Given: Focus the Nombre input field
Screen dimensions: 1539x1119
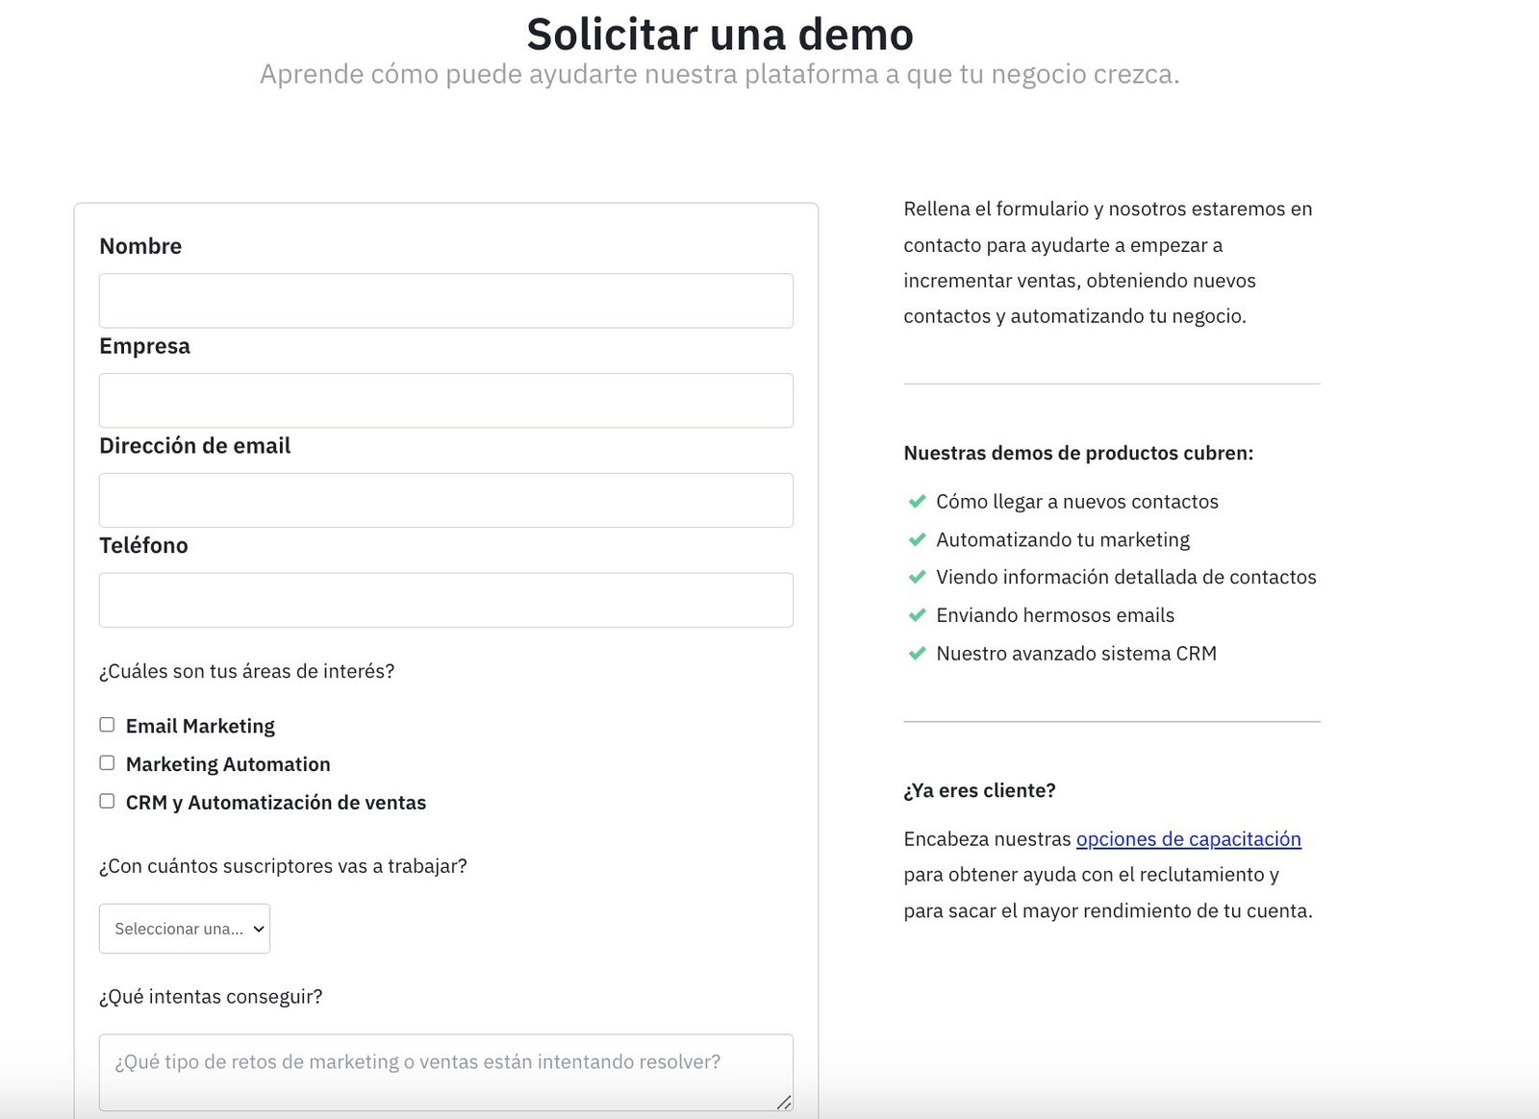Looking at the screenshot, I should [x=446, y=301].
